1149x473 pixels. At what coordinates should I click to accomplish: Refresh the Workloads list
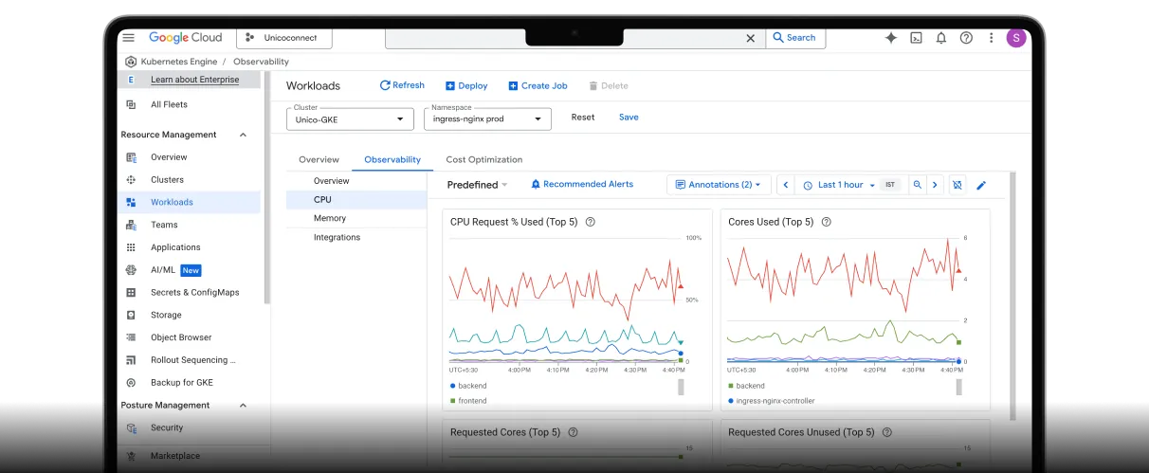pyautogui.click(x=402, y=85)
